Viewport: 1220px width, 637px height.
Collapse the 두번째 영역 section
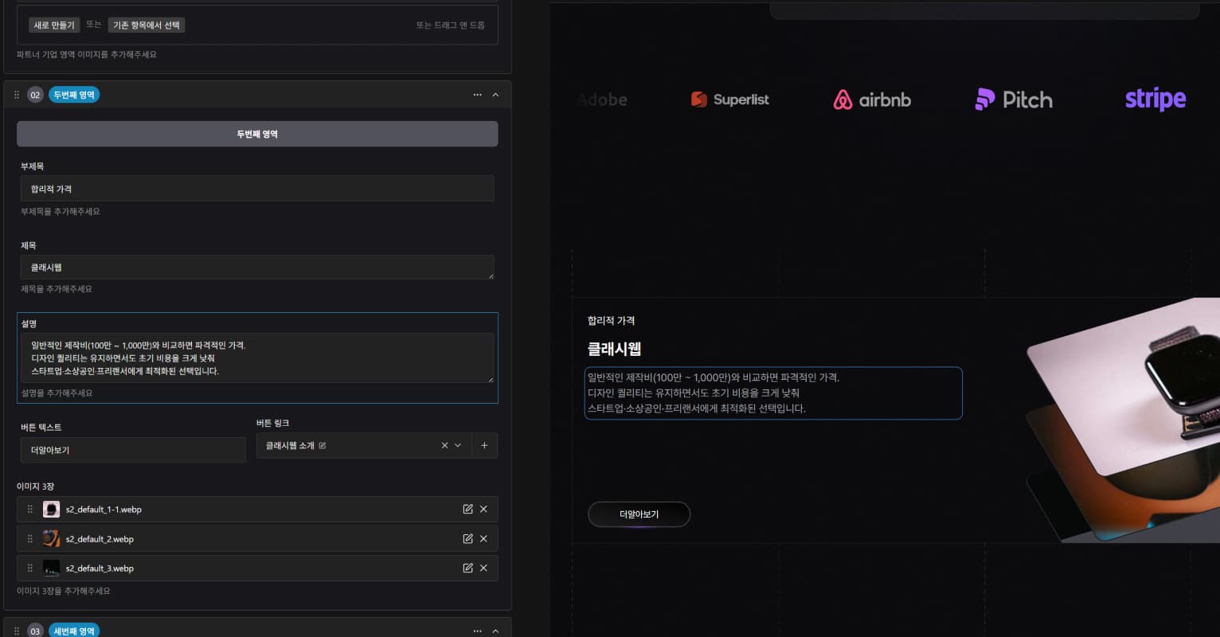[495, 95]
